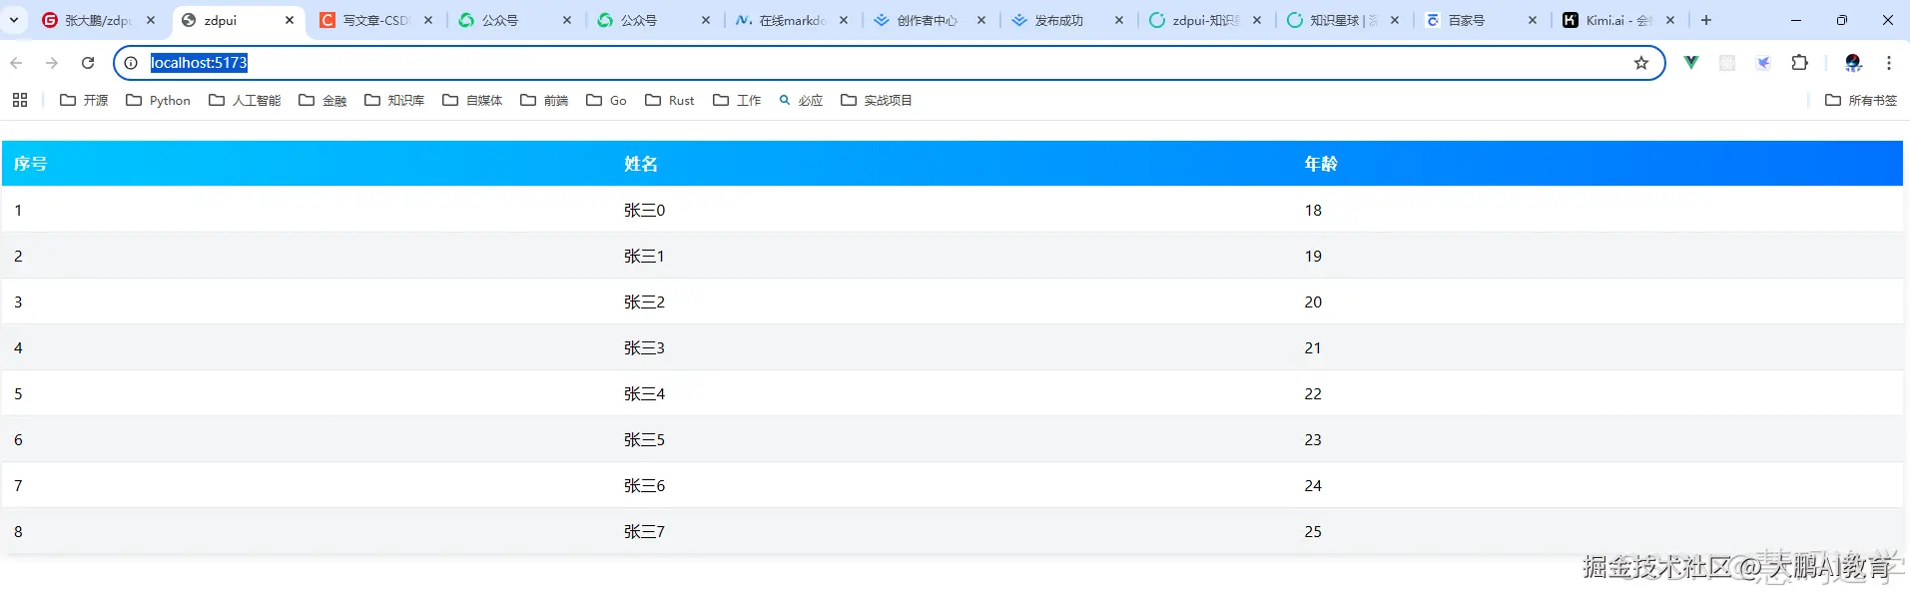Click age value 18
1910x599 pixels.
[x=1313, y=210]
